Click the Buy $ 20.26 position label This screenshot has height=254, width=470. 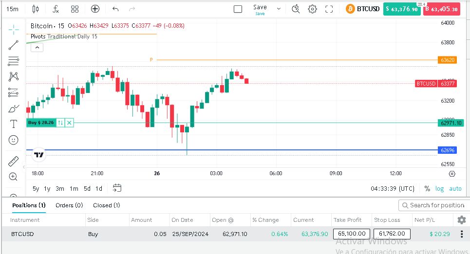point(41,123)
